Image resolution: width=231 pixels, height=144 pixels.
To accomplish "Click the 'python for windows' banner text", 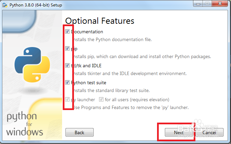I will coord(24,124).
